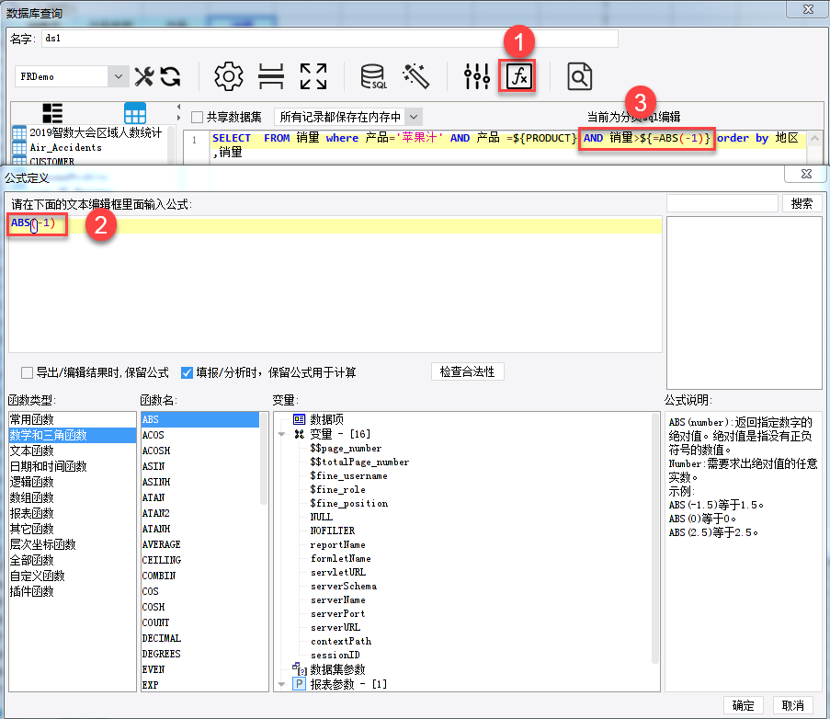Select 数学和三角函数 function type
Screen dimensions: 830x719
tap(73, 435)
